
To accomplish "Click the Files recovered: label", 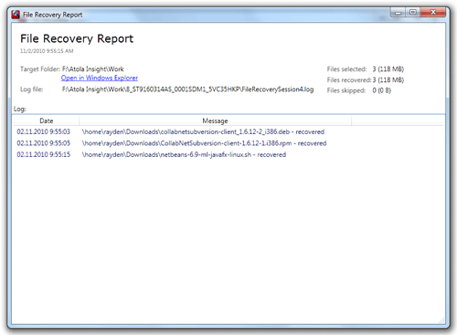I will pyautogui.click(x=349, y=80).
